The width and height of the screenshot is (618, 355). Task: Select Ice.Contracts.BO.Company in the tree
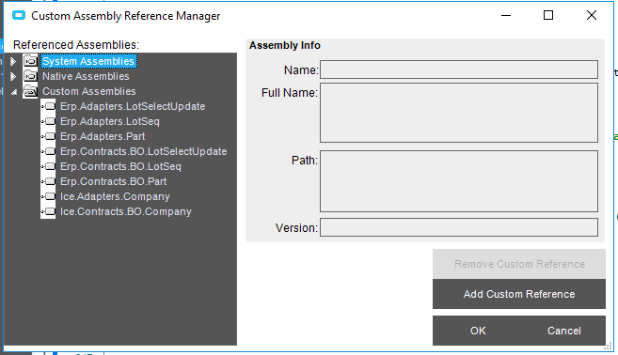(x=126, y=211)
